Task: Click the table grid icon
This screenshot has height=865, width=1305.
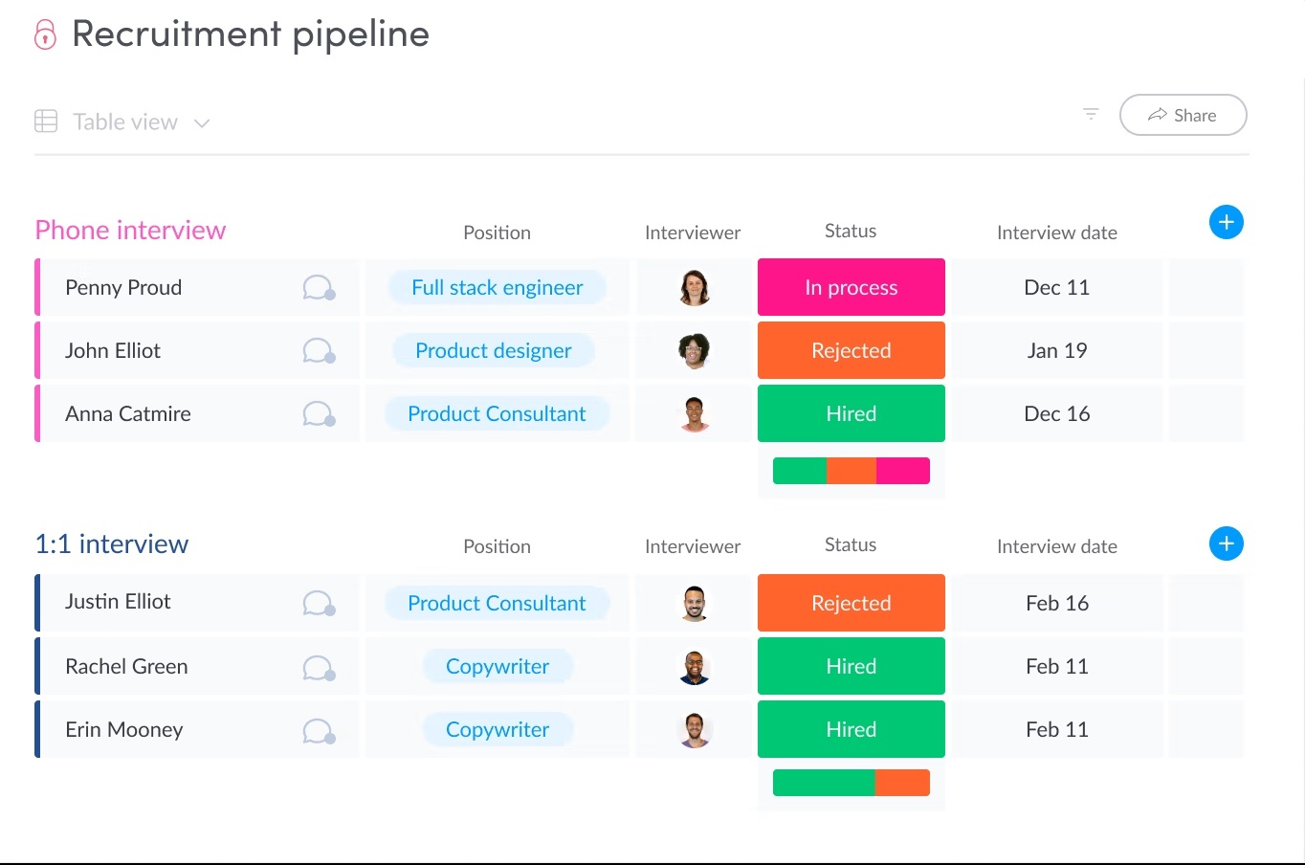Action: click(46, 122)
